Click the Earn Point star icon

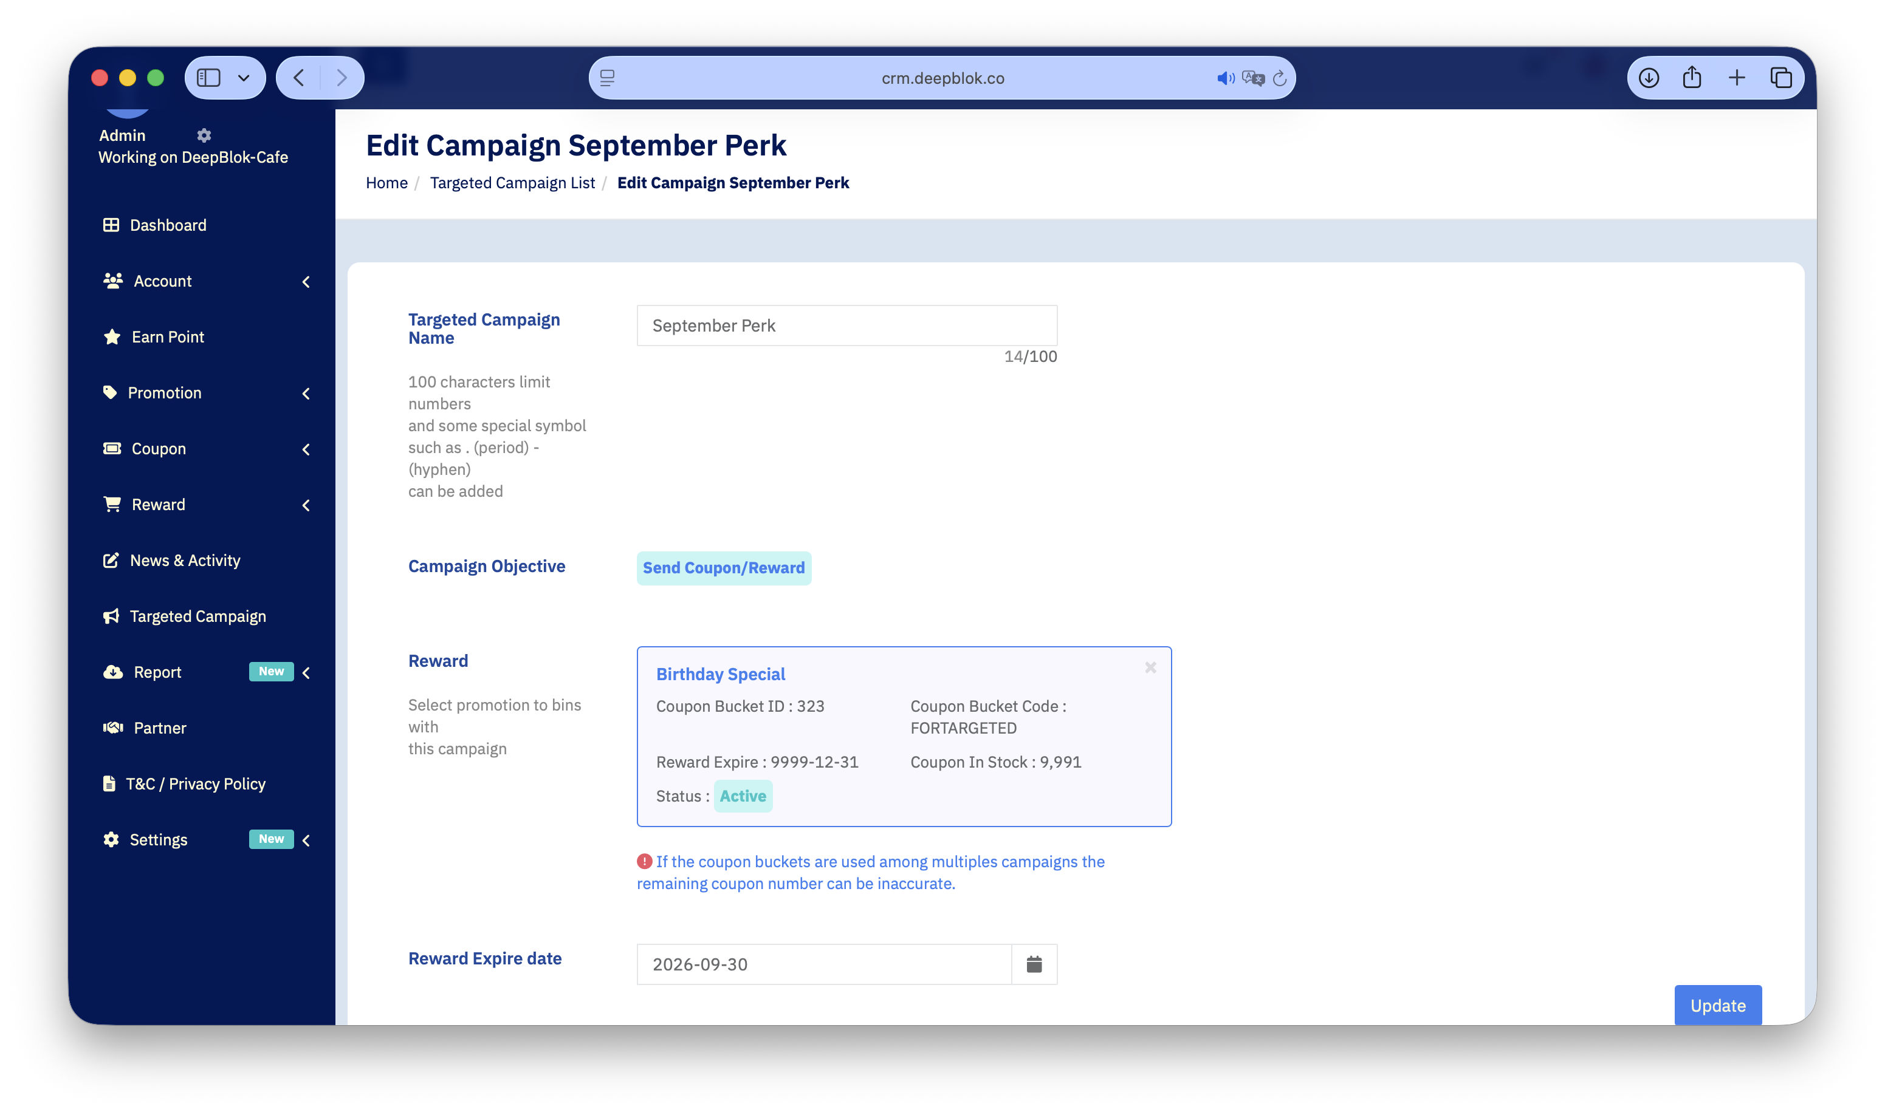click(112, 336)
